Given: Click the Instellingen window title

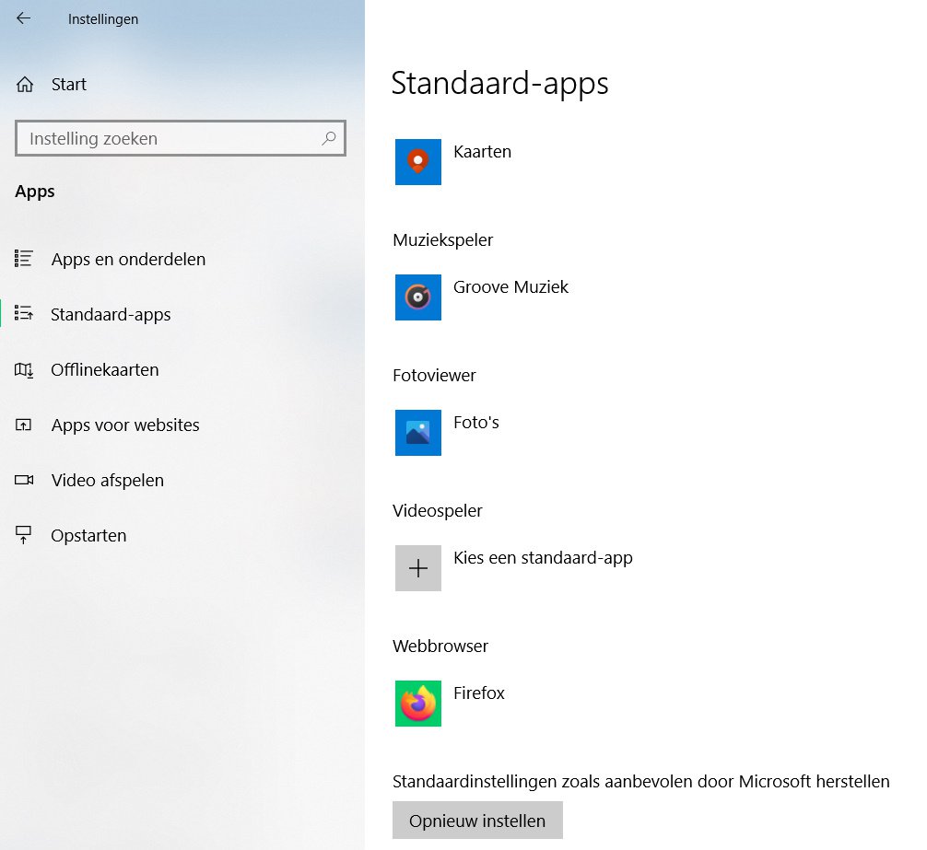Looking at the screenshot, I should coord(103,19).
